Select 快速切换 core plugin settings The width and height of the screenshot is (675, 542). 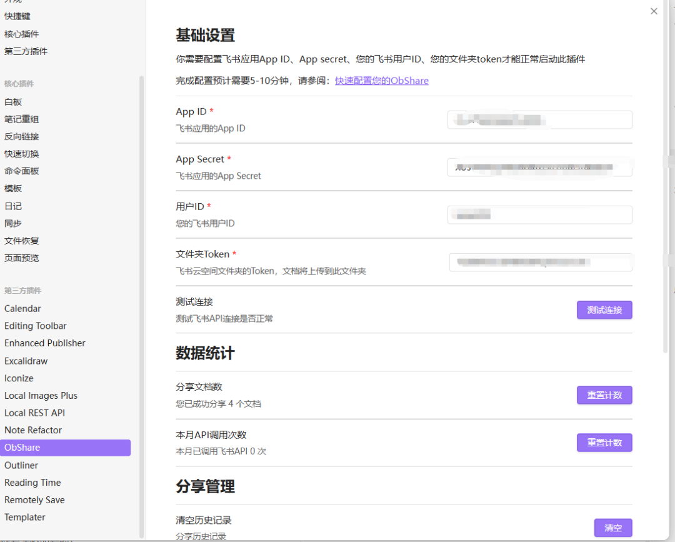pos(21,154)
